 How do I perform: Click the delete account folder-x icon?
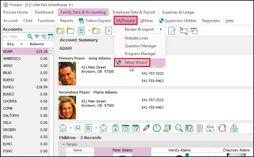point(96,31)
